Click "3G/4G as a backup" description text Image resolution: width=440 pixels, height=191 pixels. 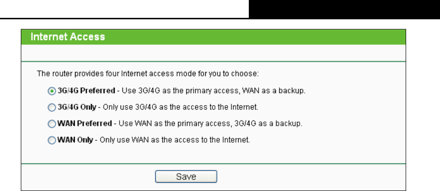tap(268, 123)
